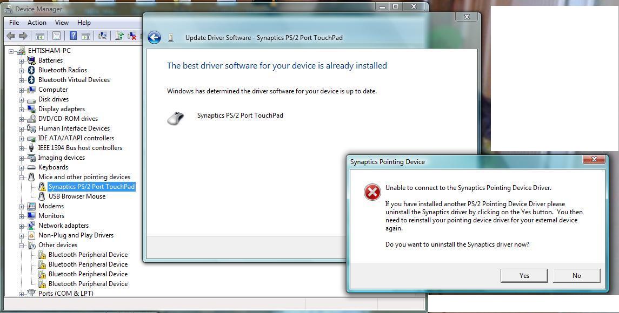
Task: Click the Human Interface Devices icon
Action: click(x=31, y=128)
